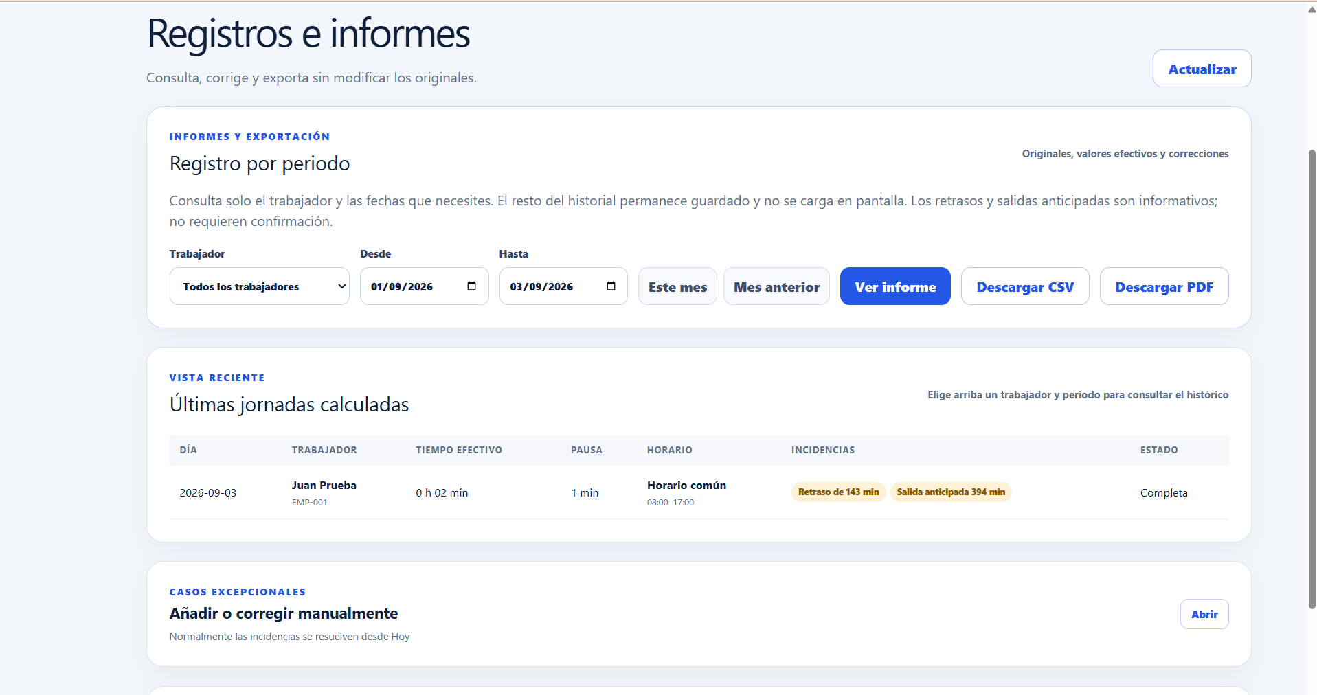Viewport: 1317px width, 695px height.
Task: Click the INFORMES Y EXPORTACIÓN label
Action: [250, 137]
